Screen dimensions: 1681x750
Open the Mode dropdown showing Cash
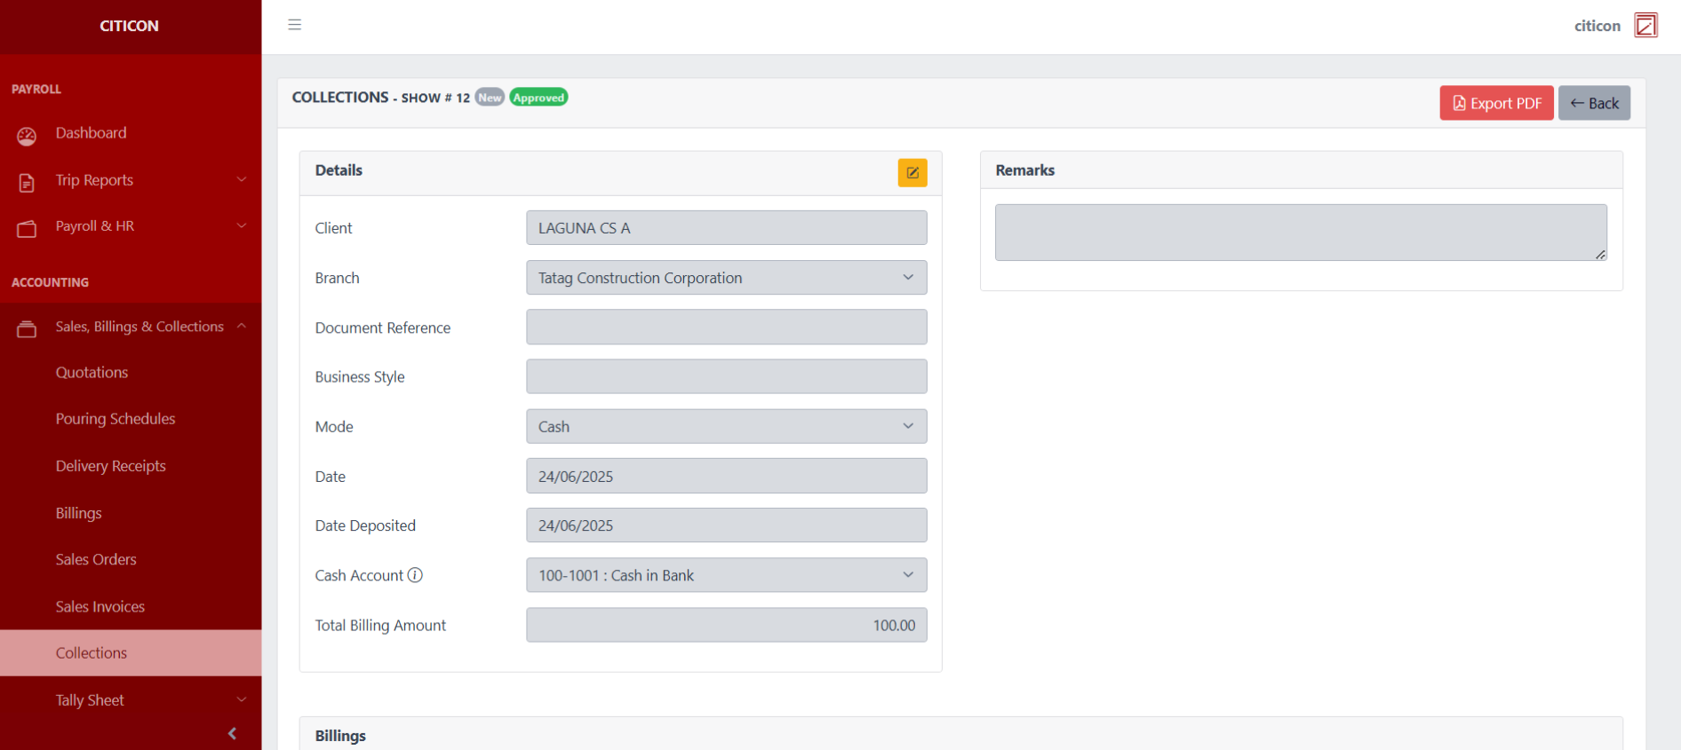coord(726,427)
